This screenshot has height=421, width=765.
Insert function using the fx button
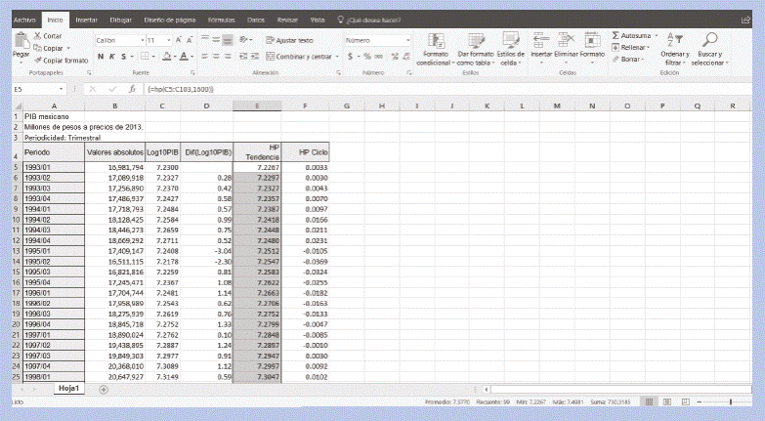pos(132,89)
